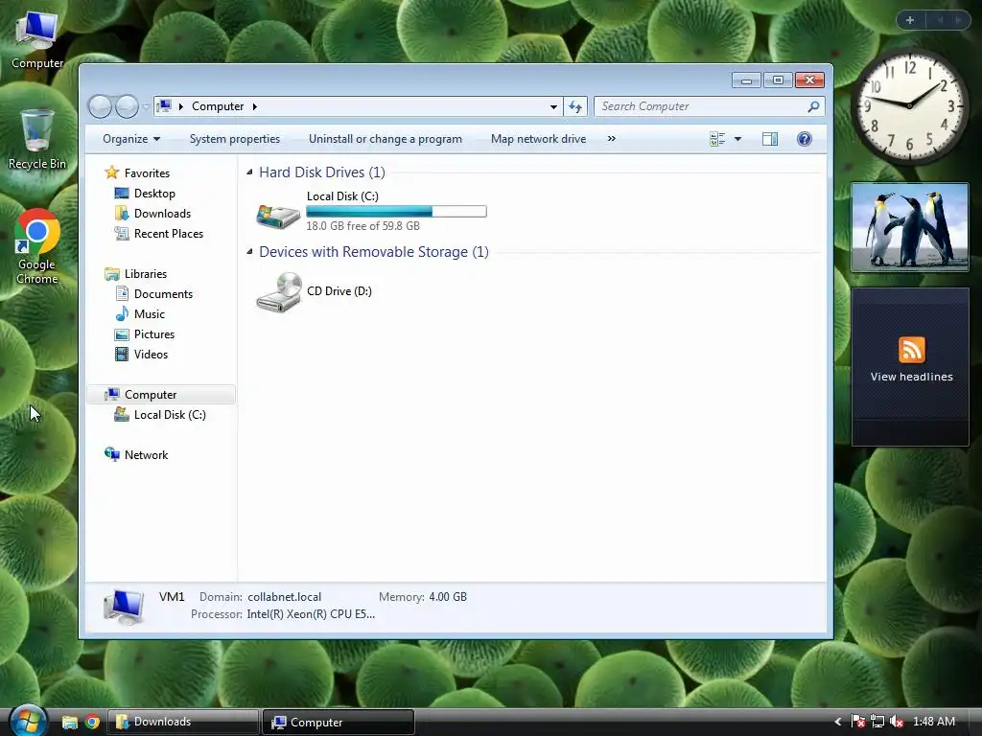Click the Intel(R) Xeon(R) processor text
Screen dimensions: 982x736
click(311, 614)
